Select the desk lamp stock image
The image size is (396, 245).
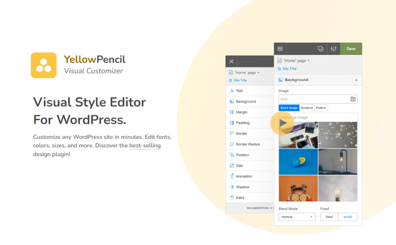pyautogui.click(x=338, y=162)
